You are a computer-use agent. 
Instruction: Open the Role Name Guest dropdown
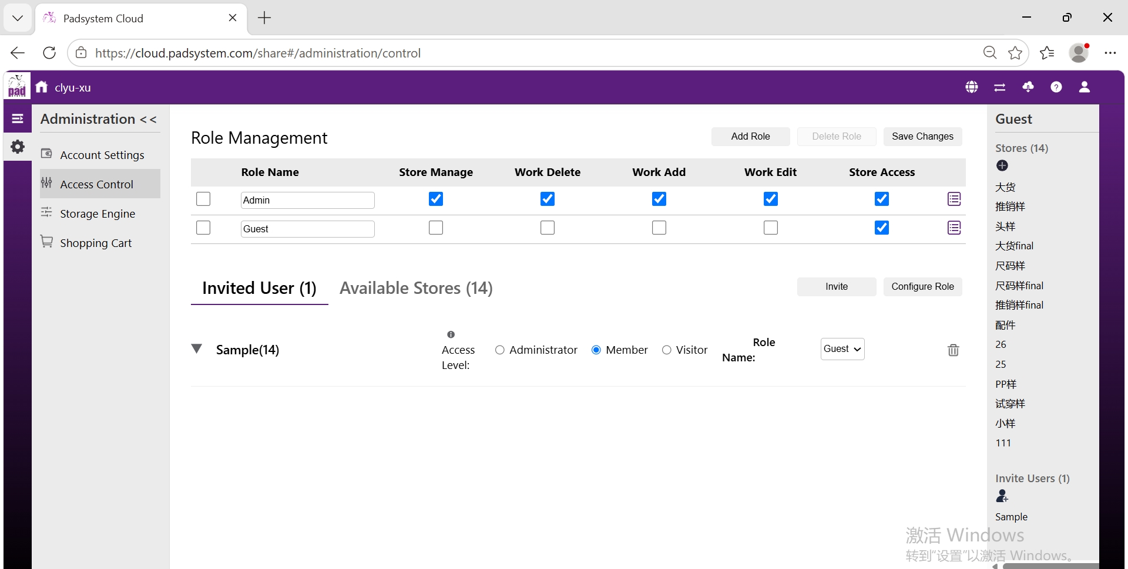click(842, 349)
